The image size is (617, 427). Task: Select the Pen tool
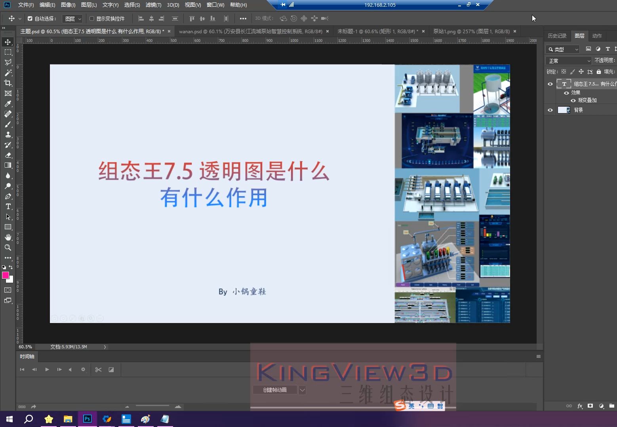coord(8,196)
